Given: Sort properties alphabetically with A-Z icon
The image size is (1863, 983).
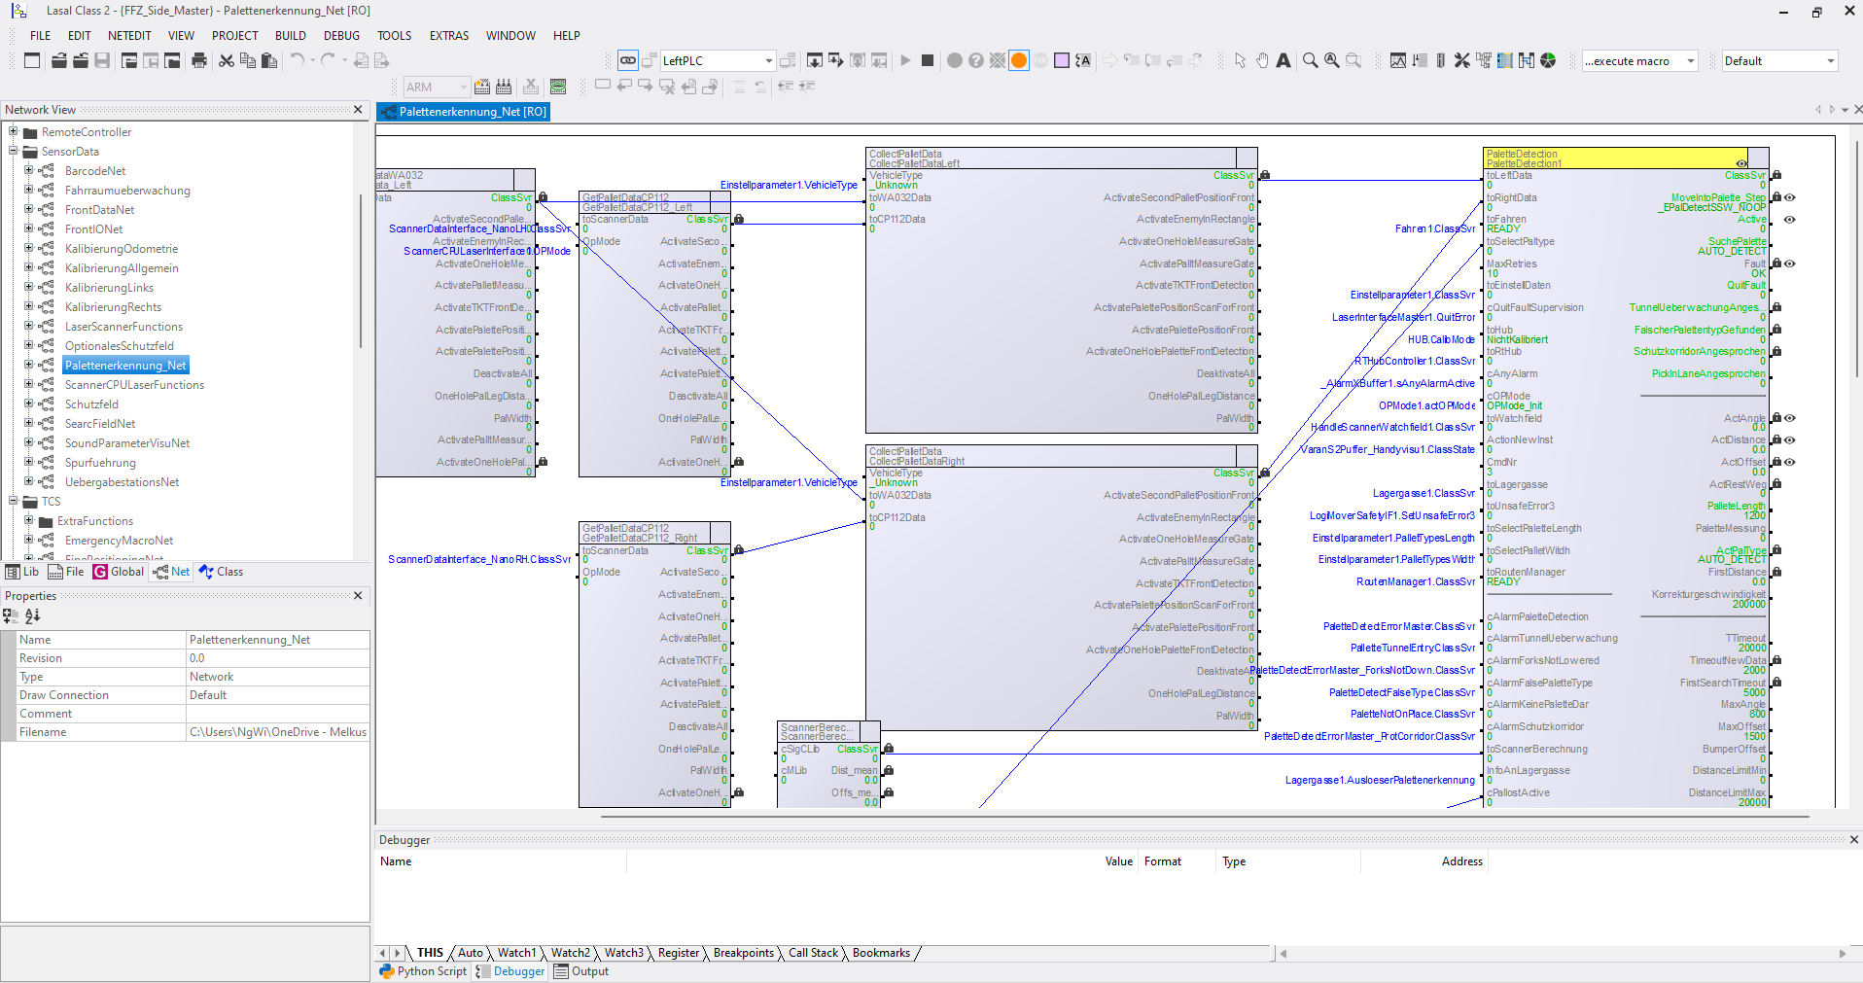Looking at the screenshot, I should click(33, 615).
